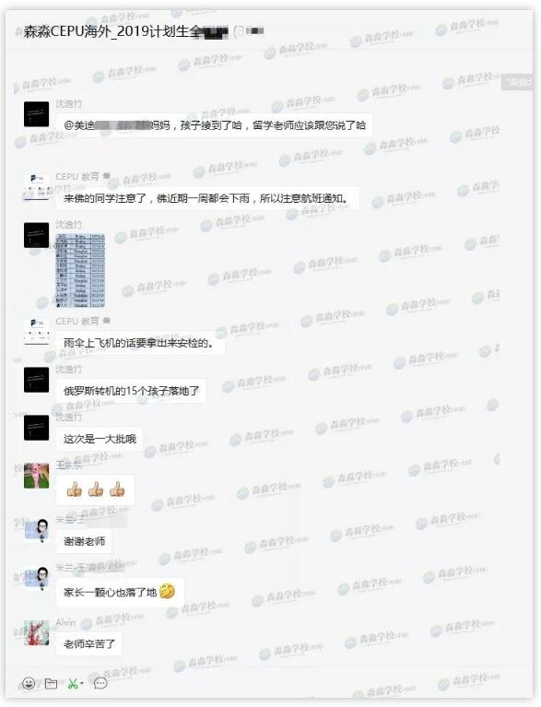
Task: Expand the dropdown arrow beside the scissors
Action: (x=82, y=684)
